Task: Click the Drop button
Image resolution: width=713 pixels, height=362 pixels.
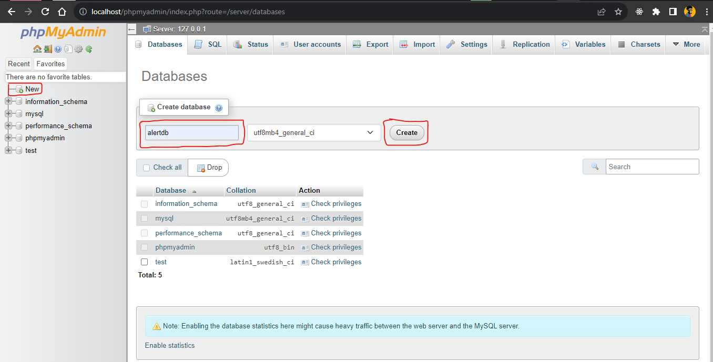Action: coord(209,168)
